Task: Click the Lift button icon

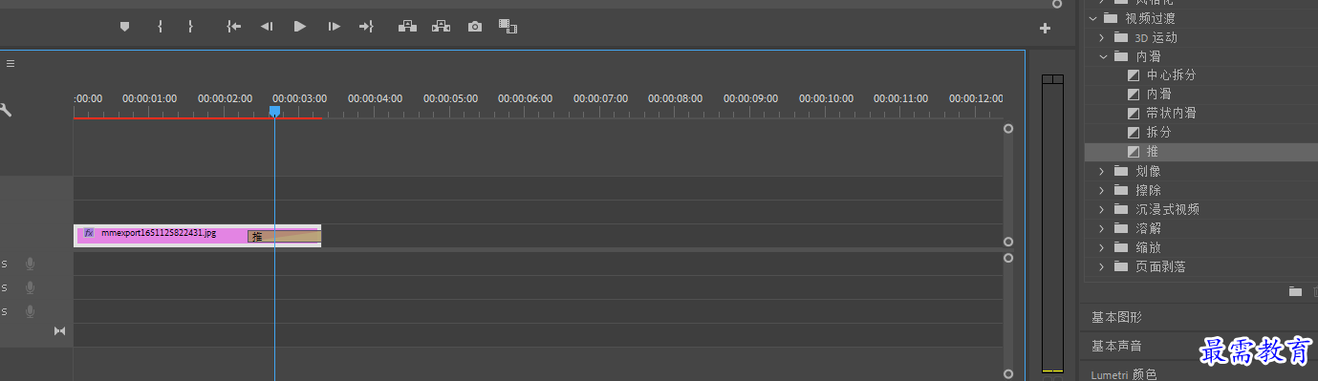Action: 407,27
